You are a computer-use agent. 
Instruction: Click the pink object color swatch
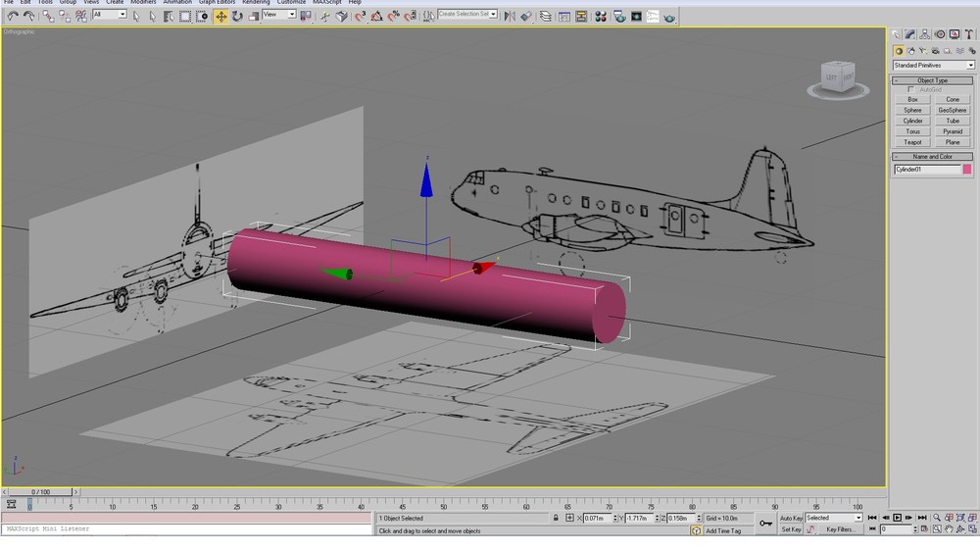pyautogui.click(x=967, y=170)
